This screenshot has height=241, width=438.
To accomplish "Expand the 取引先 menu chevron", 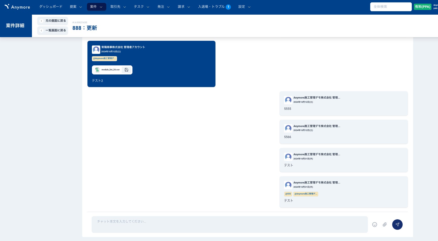I will click(x=125, y=7).
